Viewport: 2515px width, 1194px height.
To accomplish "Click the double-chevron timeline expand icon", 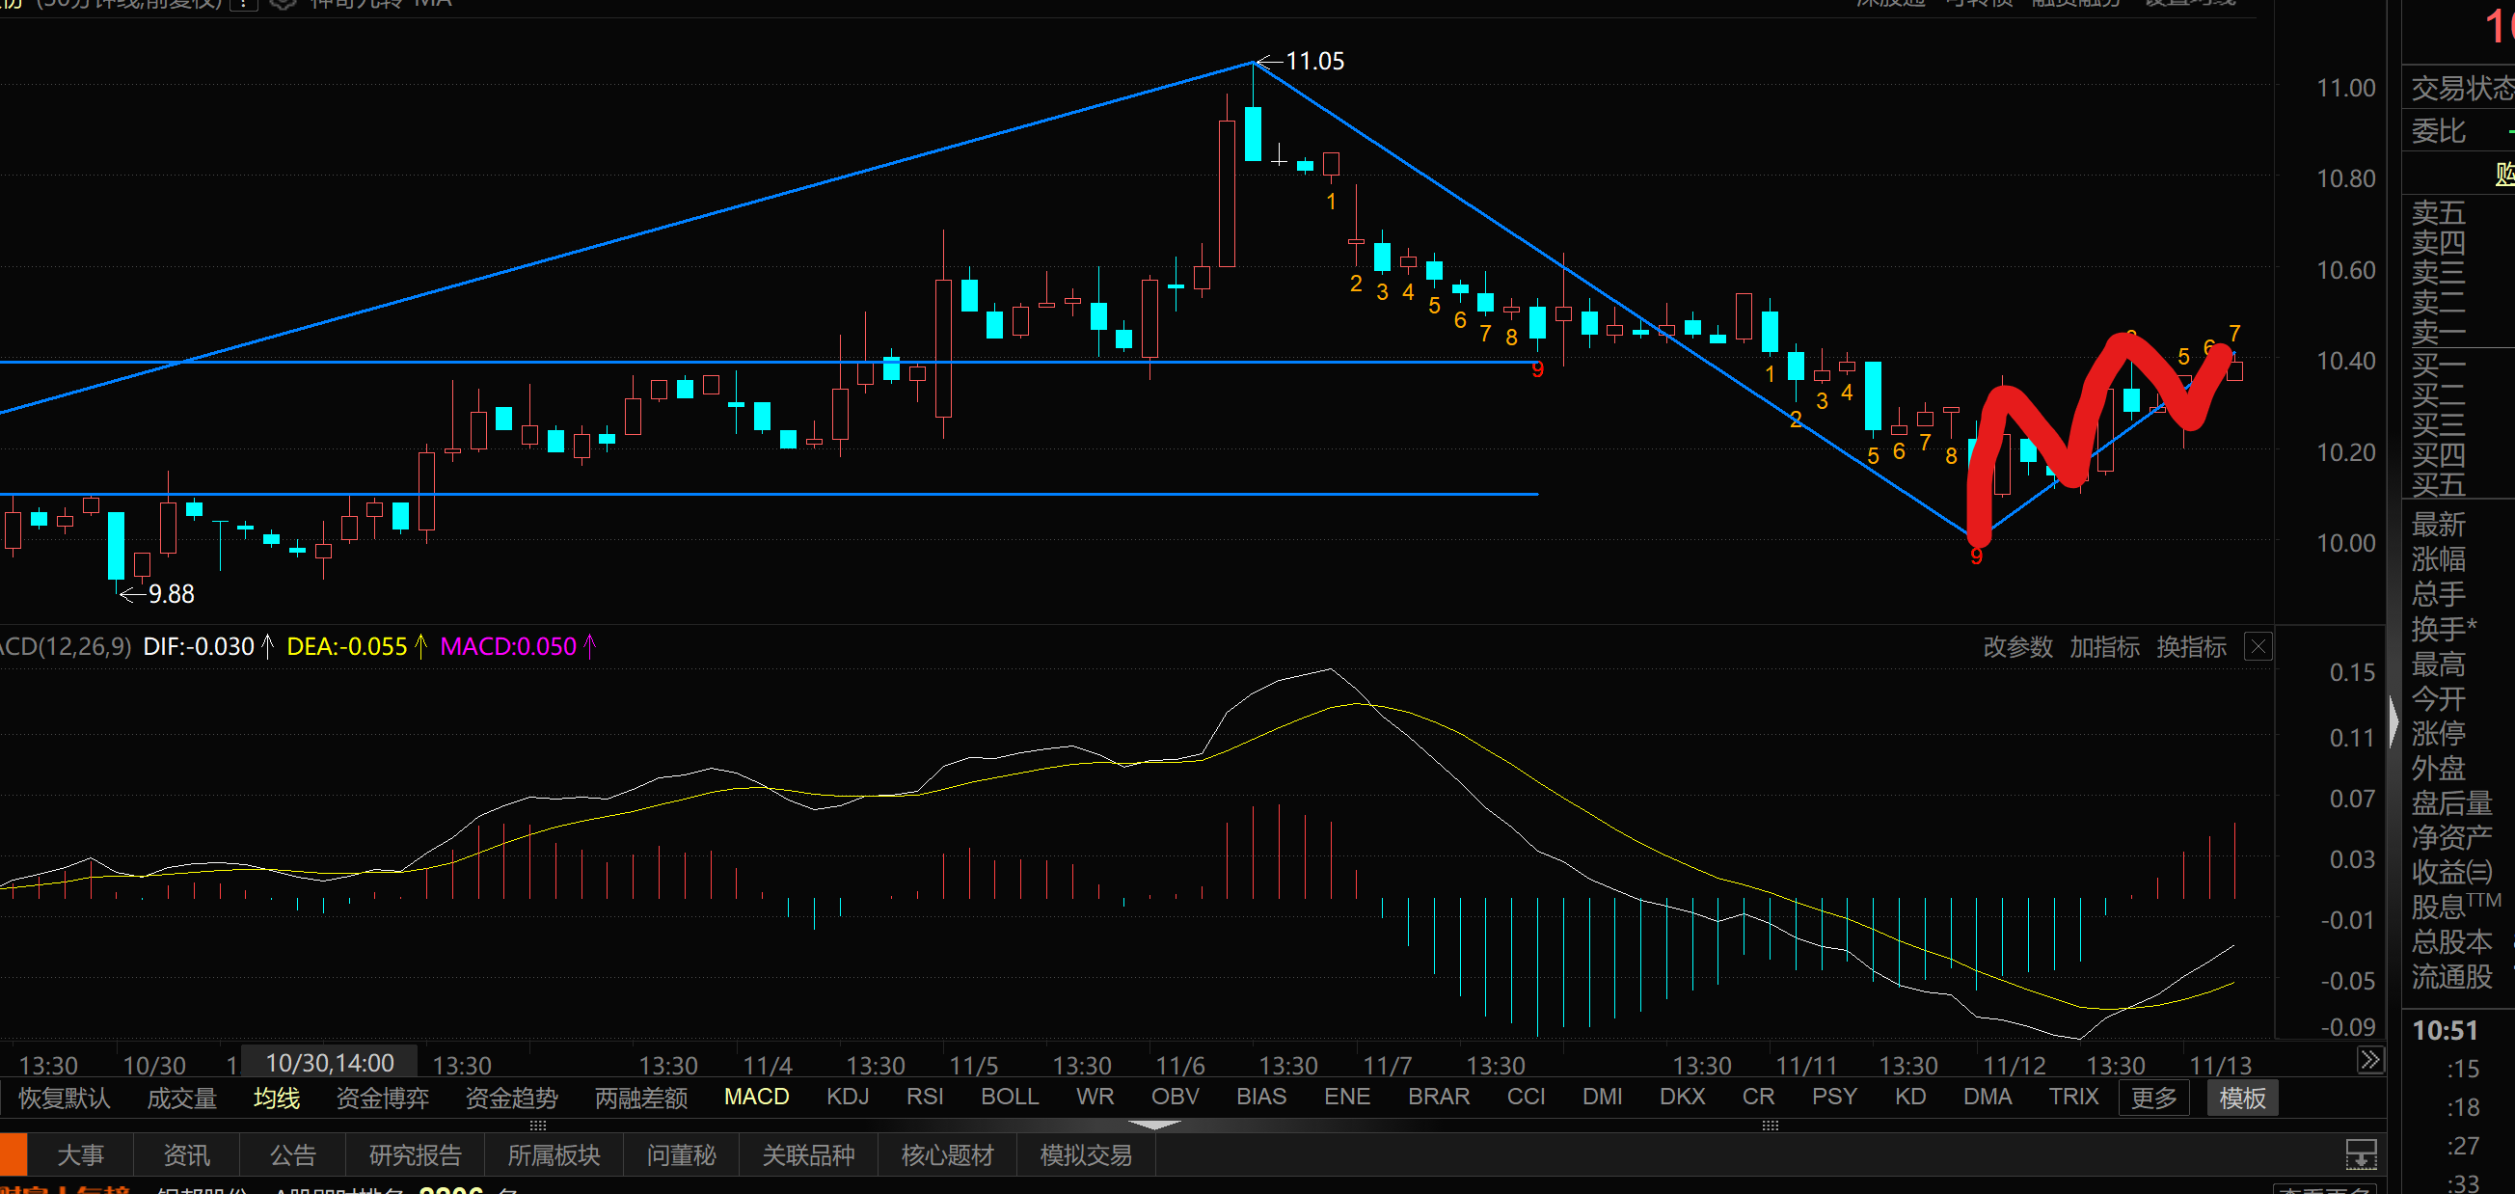I will pos(2369,1060).
